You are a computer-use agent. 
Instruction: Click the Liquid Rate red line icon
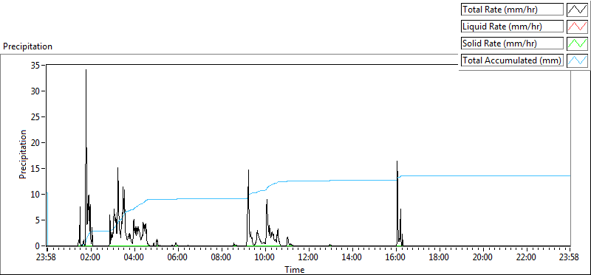click(578, 27)
